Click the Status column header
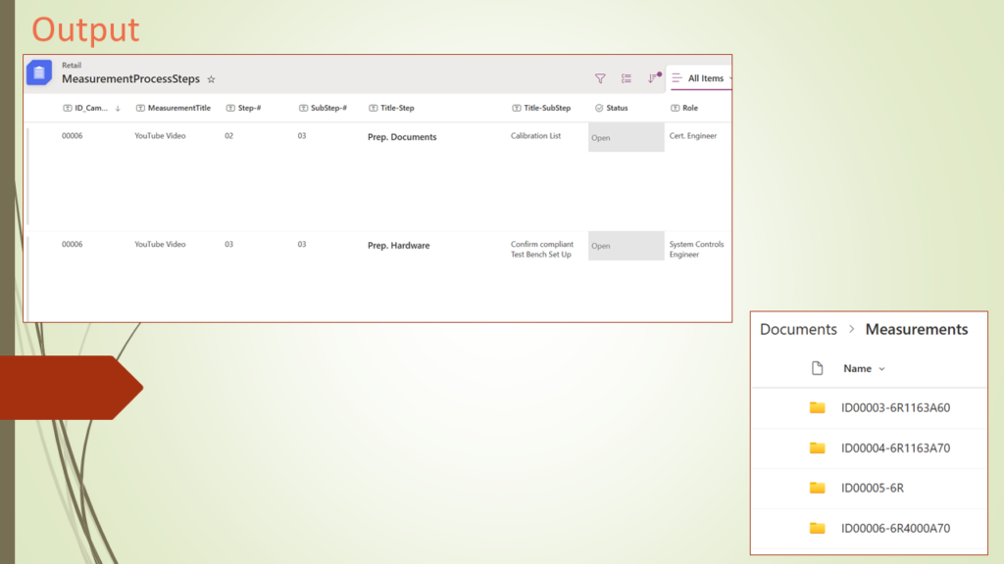Image resolution: width=1004 pixels, height=564 pixels. [612, 108]
